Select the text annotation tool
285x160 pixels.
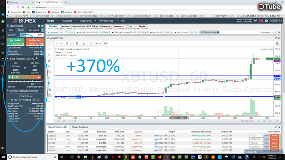tap(49, 66)
